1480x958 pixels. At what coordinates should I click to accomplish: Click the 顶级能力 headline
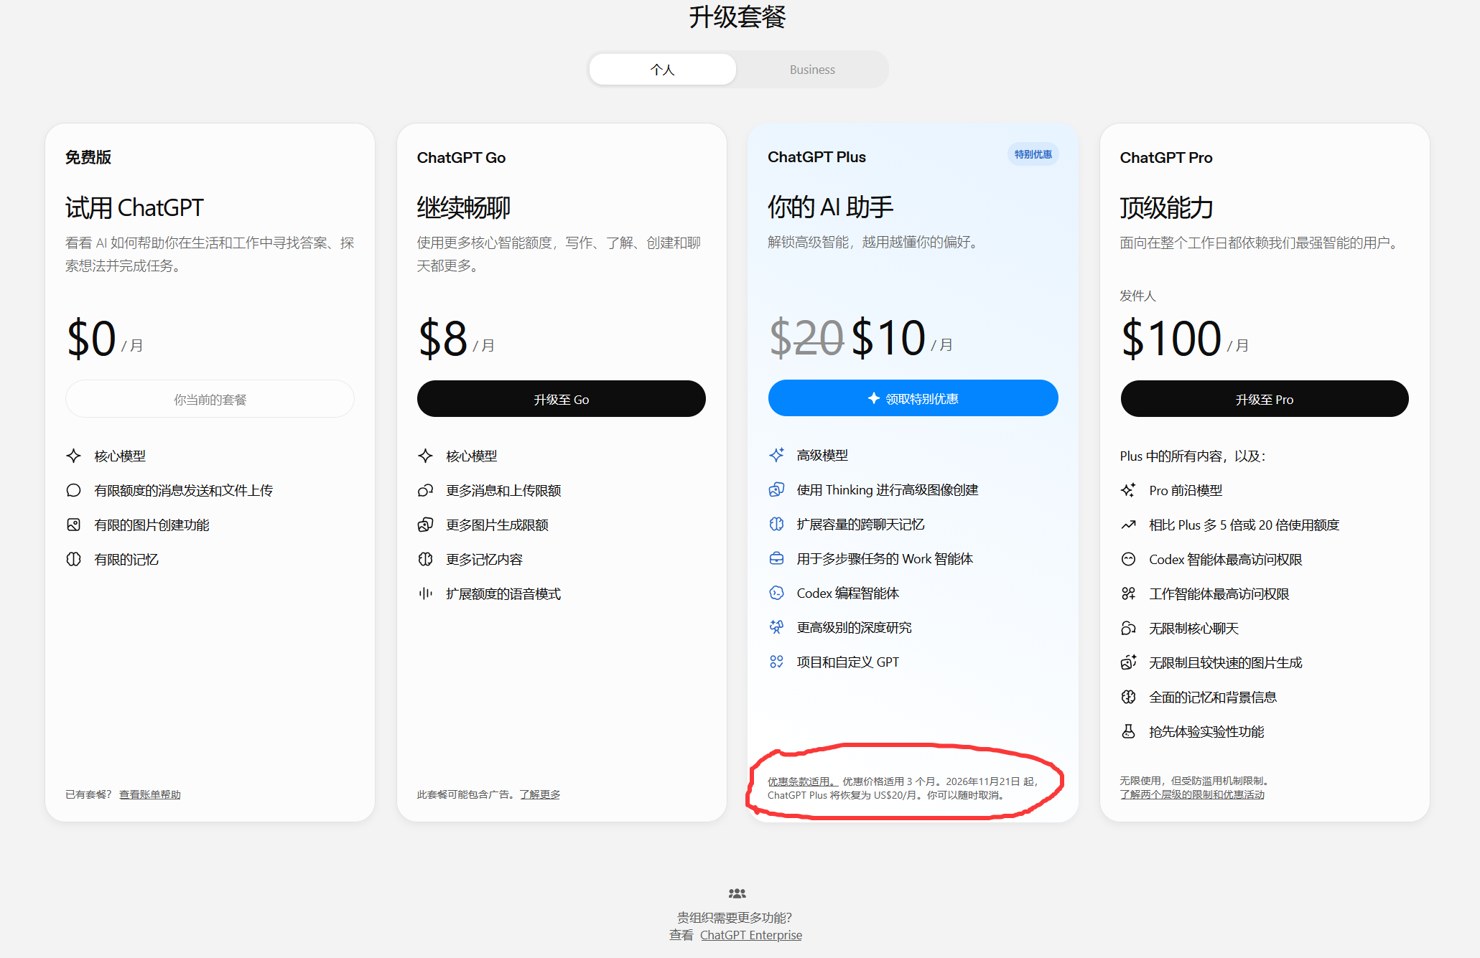click(x=1167, y=207)
